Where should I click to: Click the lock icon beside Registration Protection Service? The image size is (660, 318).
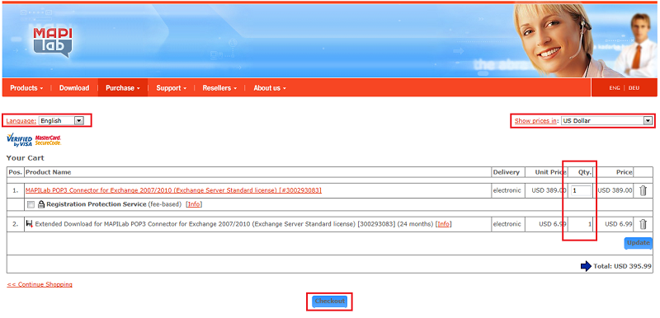click(41, 204)
